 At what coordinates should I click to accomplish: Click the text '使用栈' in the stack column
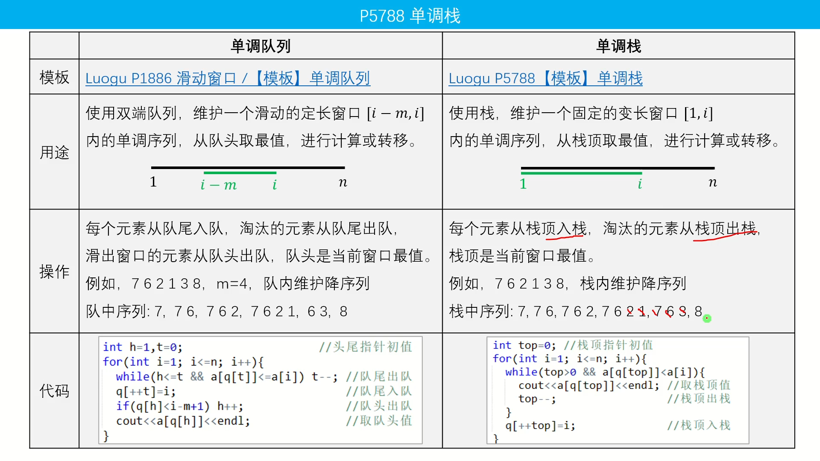[472, 114]
